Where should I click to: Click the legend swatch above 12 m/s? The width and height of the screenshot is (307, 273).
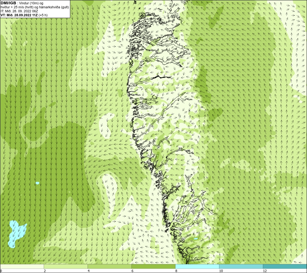click(x=285, y=266)
